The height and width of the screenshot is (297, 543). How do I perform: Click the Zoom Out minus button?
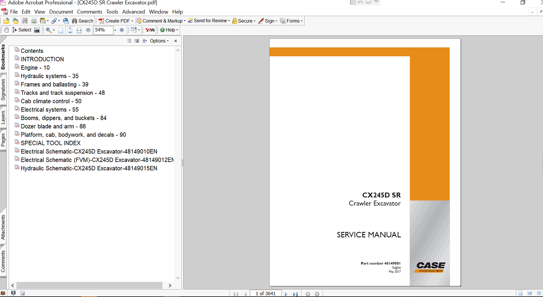click(x=88, y=30)
